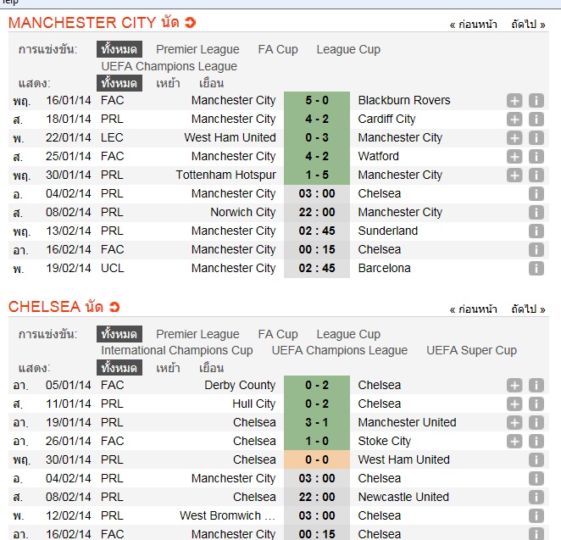Select ทั้งหมด display filter in Chelsea section

119,368
